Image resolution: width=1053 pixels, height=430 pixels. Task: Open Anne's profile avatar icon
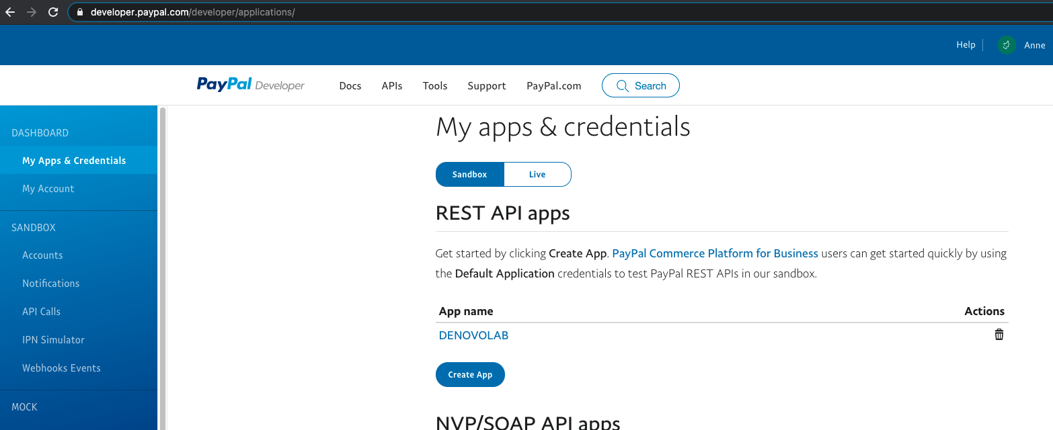1007,45
